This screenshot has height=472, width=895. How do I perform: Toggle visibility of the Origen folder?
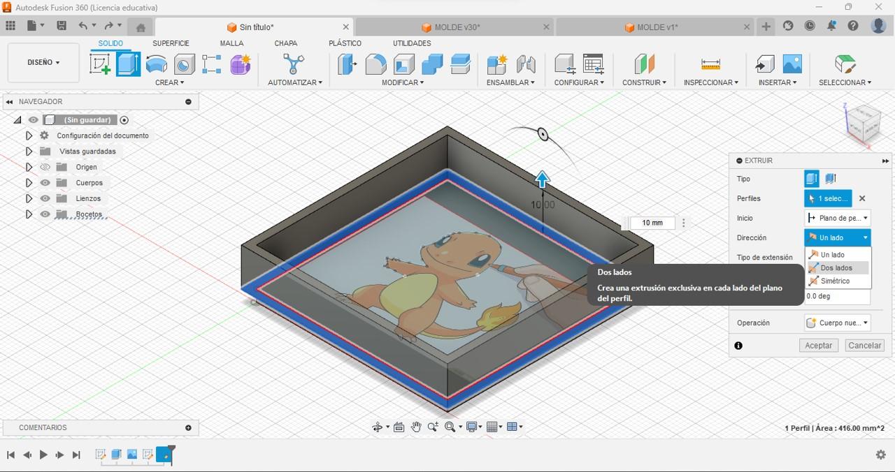[45, 167]
